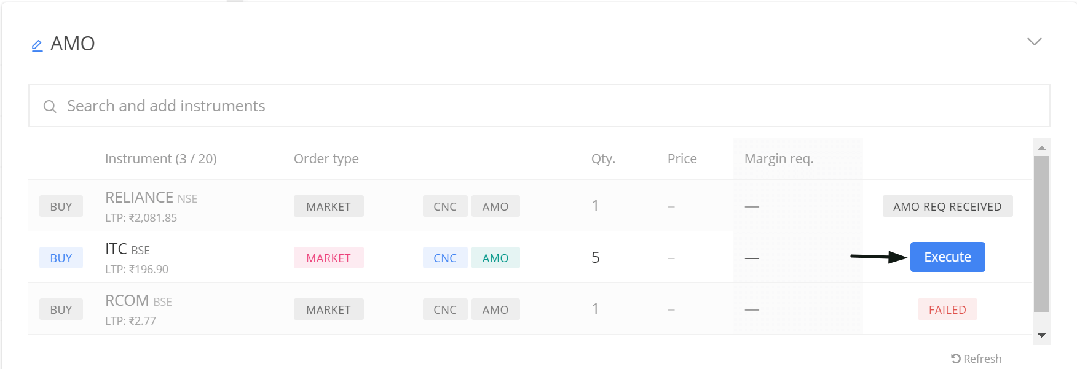Click the search magnifier icon
This screenshot has width=1077, height=369.
click(50, 106)
